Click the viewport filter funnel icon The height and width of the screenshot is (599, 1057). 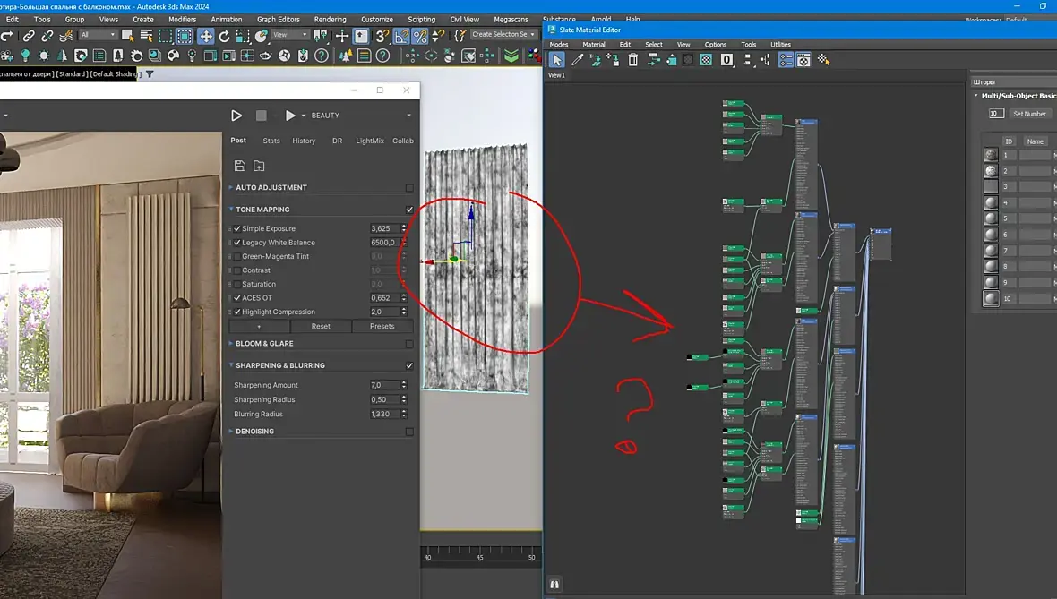click(150, 73)
